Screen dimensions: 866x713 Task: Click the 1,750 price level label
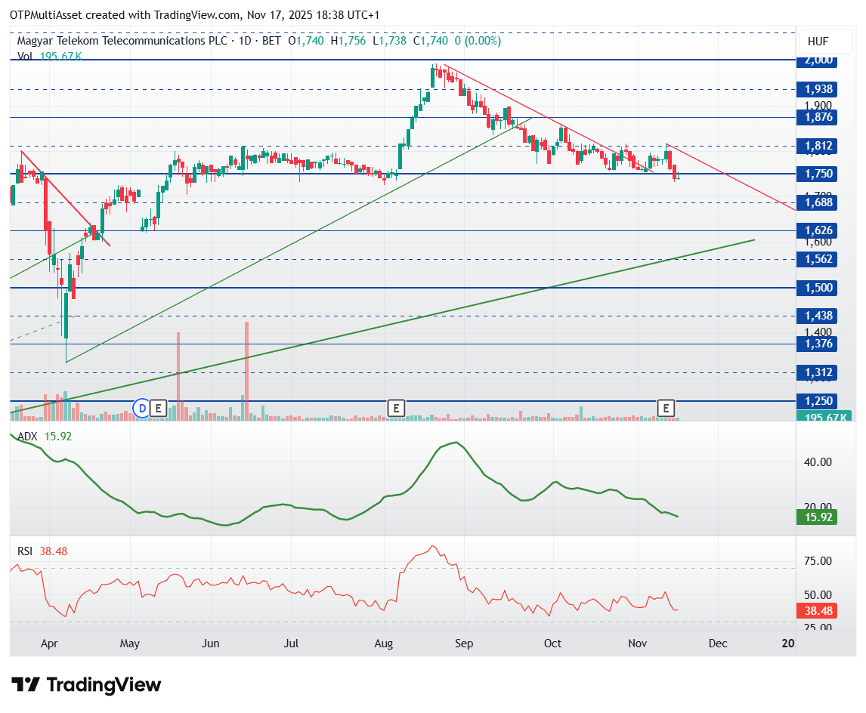[x=818, y=174]
